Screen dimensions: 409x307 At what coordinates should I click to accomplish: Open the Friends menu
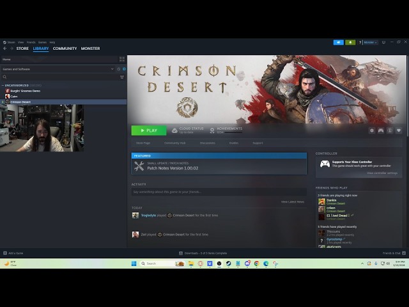(31, 42)
